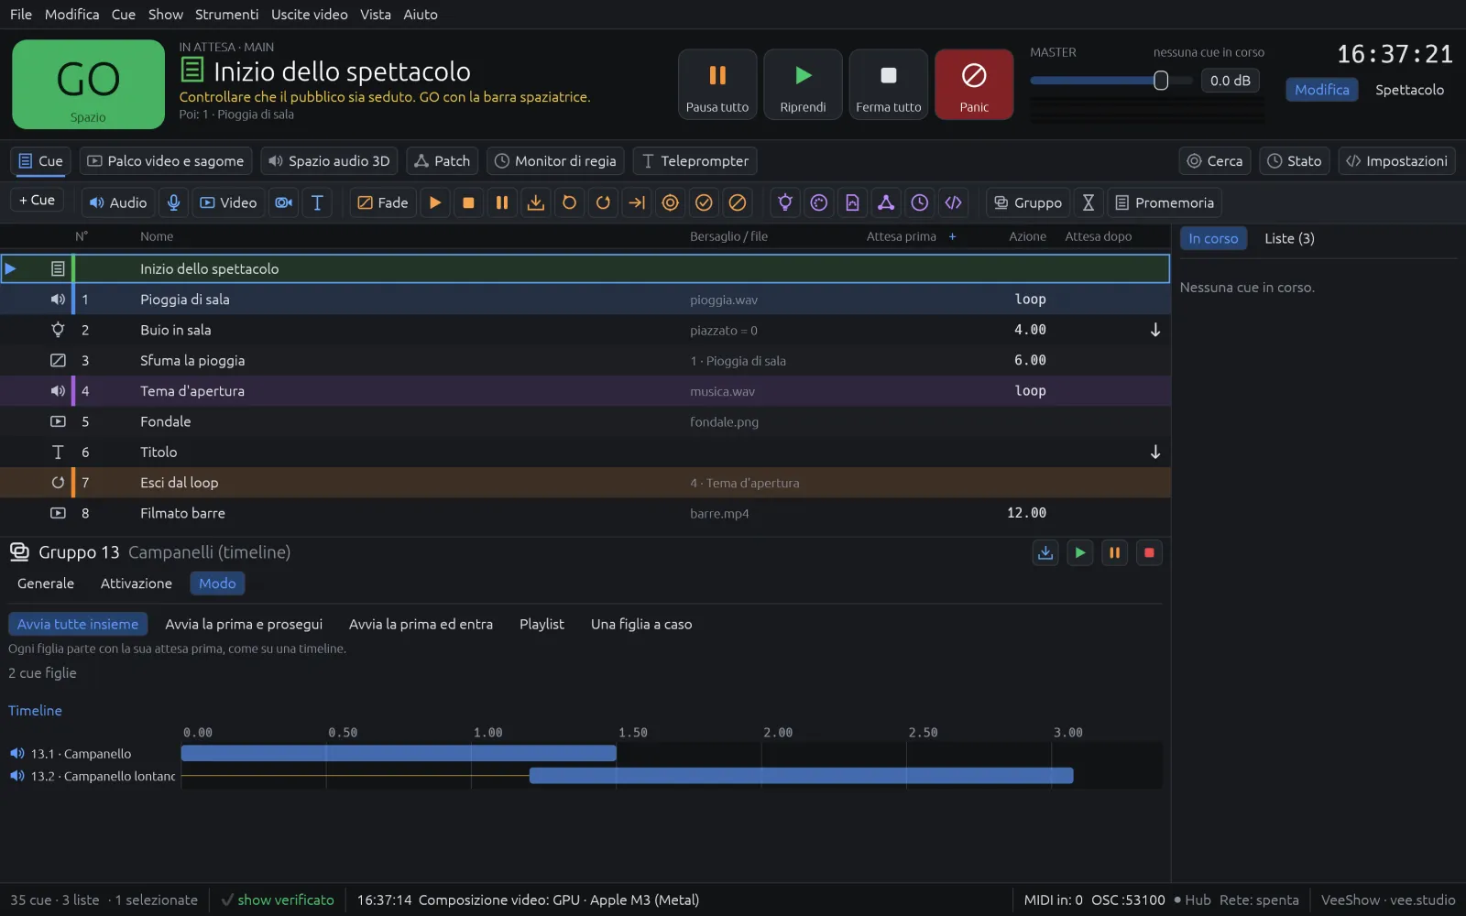Add a go-to cue with the arrow-to-bar icon

(637, 202)
